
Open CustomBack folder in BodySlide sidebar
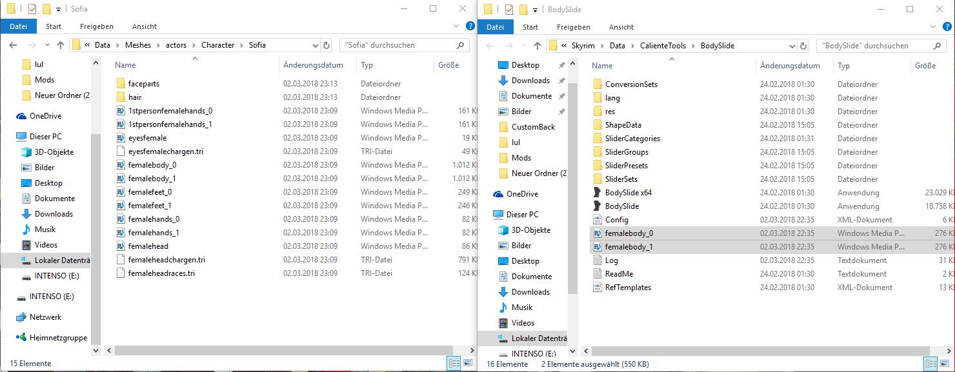click(533, 127)
